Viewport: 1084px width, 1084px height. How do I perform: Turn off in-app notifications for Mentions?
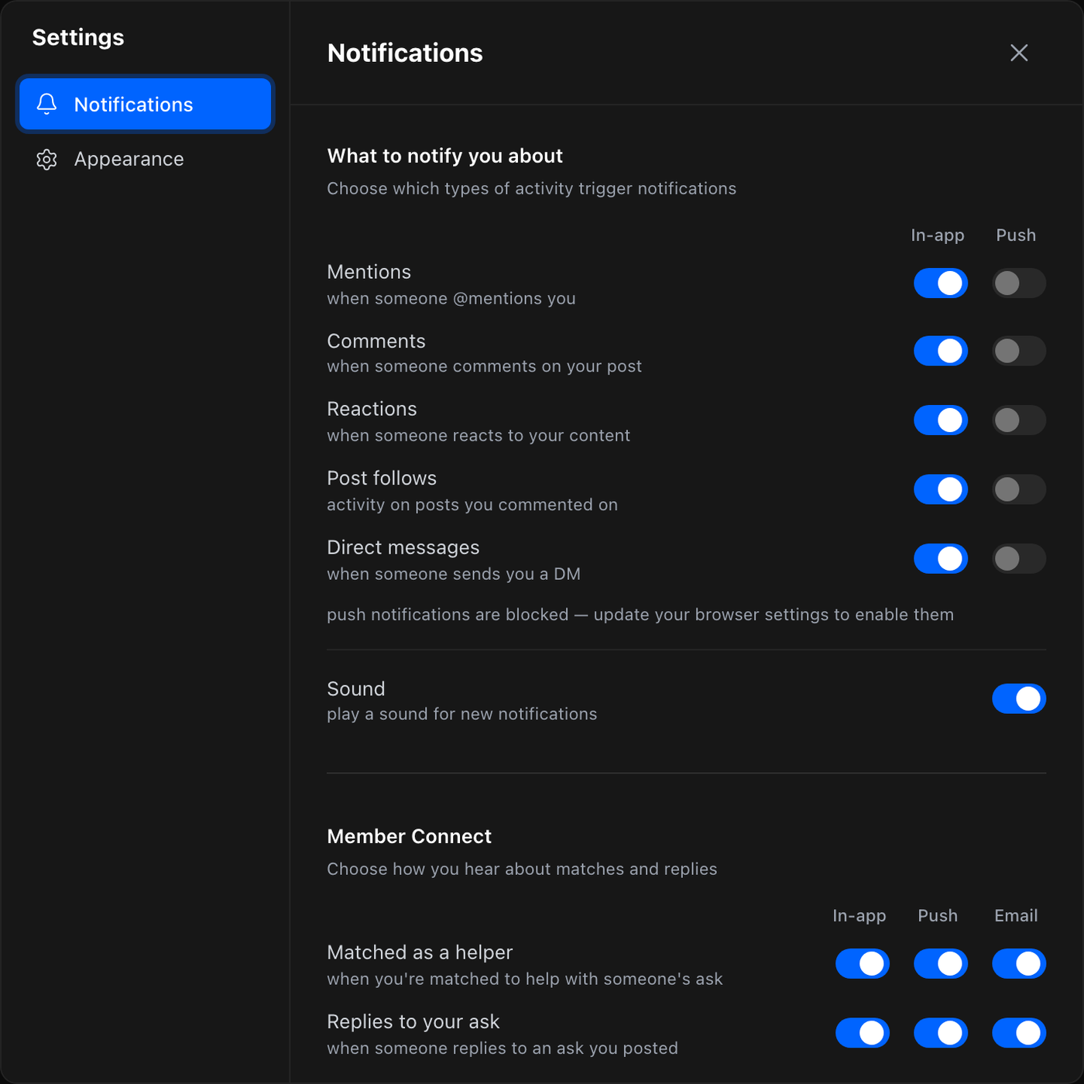tap(941, 283)
